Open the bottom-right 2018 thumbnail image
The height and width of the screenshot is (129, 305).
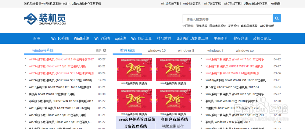click(x=173, y=100)
